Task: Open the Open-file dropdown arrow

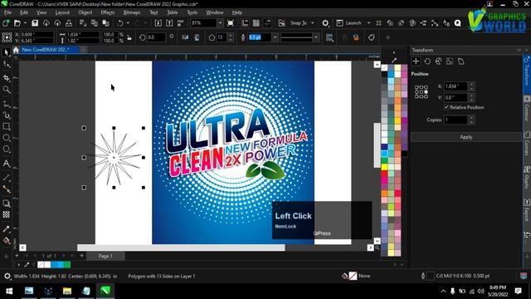Action: tap(25, 22)
